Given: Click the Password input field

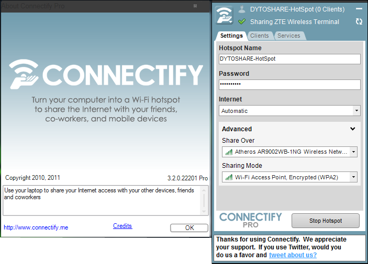Looking at the screenshot, I should pos(289,84).
